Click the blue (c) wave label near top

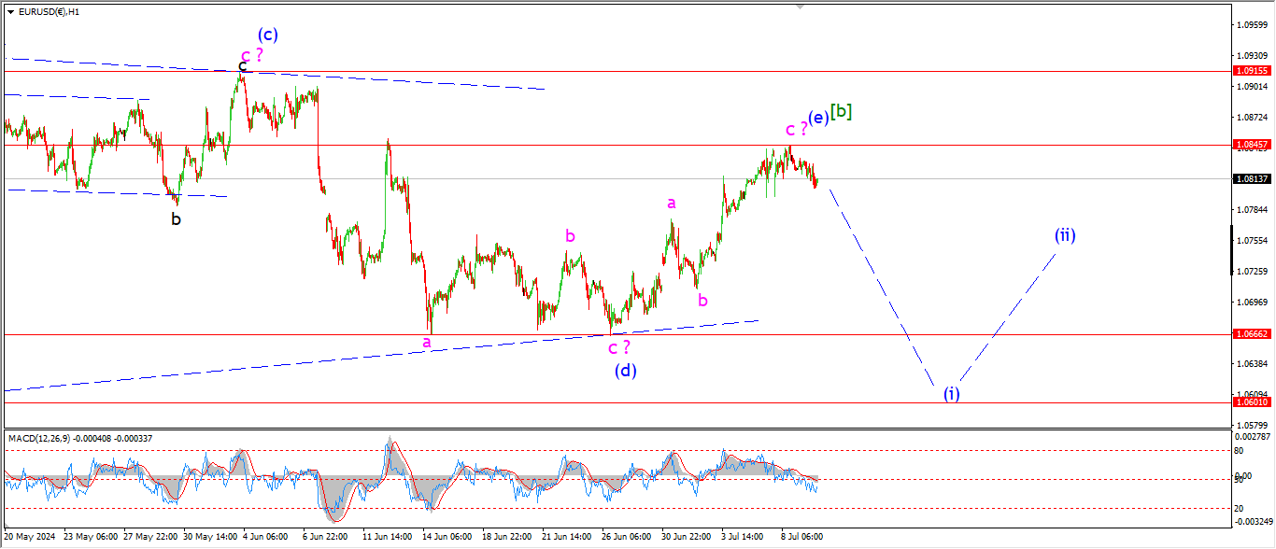click(268, 35)
